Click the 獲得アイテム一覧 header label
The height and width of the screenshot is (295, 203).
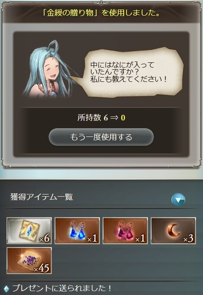coord(42,197)
